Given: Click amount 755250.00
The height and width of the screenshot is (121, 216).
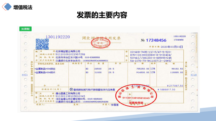Looking at the screenshot, I should [143, 69].
